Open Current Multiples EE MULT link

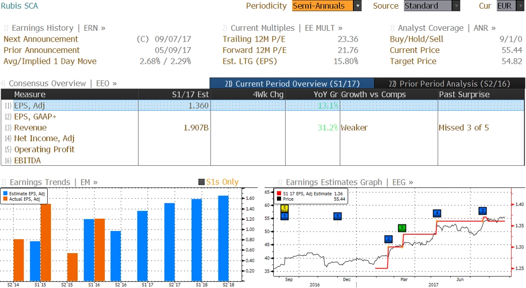tap(287, 28)
